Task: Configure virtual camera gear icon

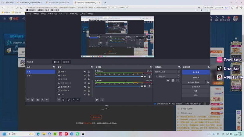Action: click(208, 82)
